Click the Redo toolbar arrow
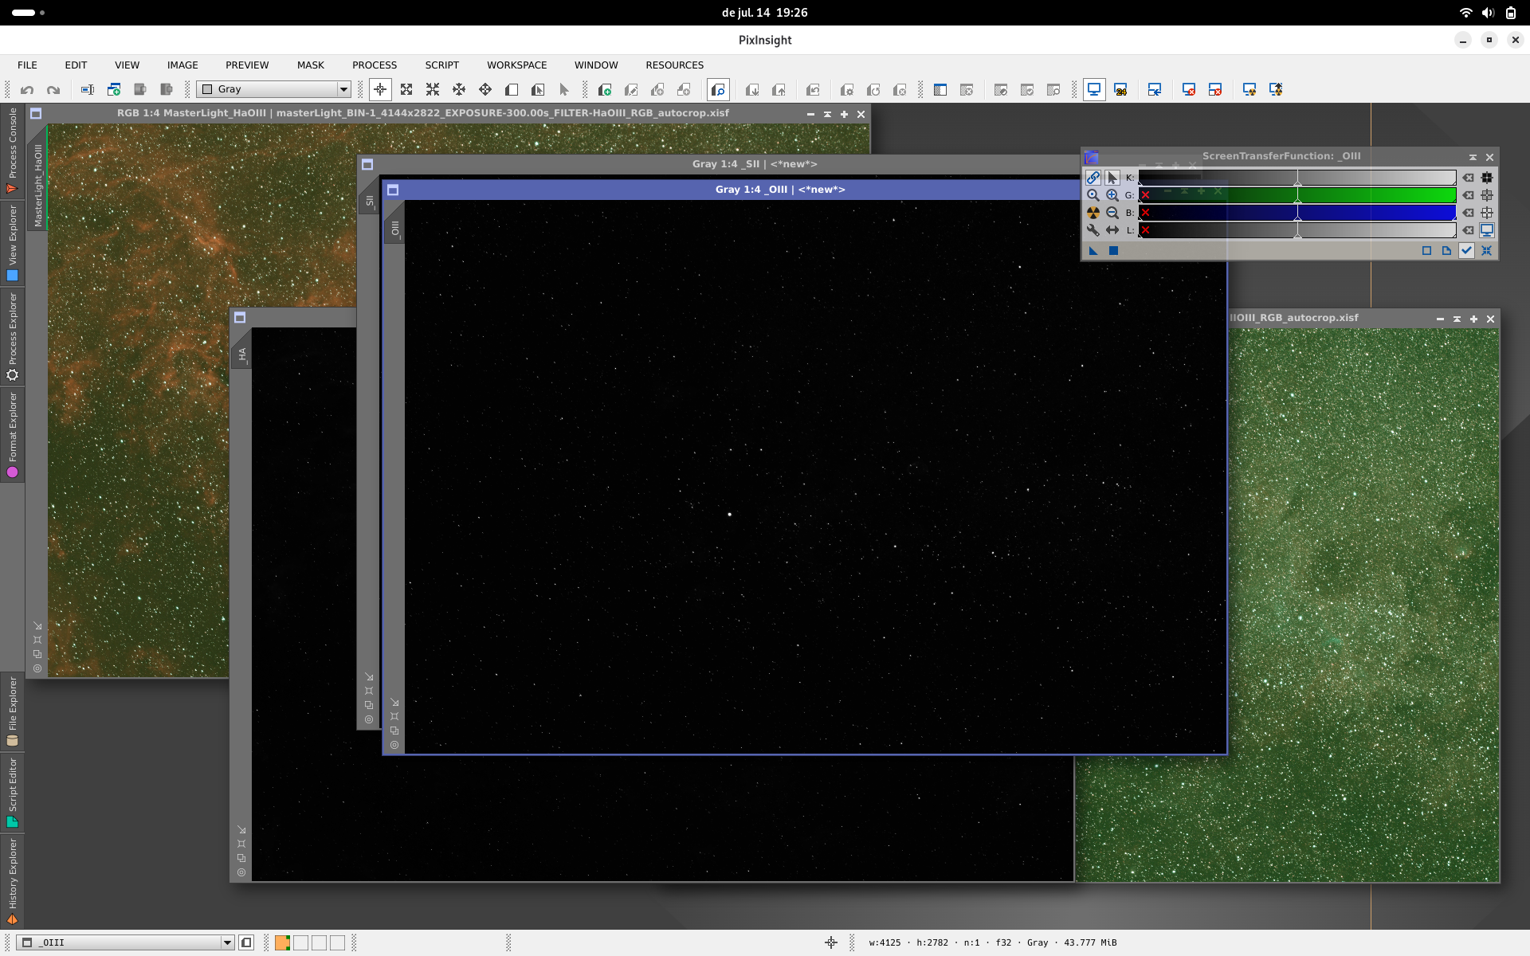 click(x=53, y=90)
